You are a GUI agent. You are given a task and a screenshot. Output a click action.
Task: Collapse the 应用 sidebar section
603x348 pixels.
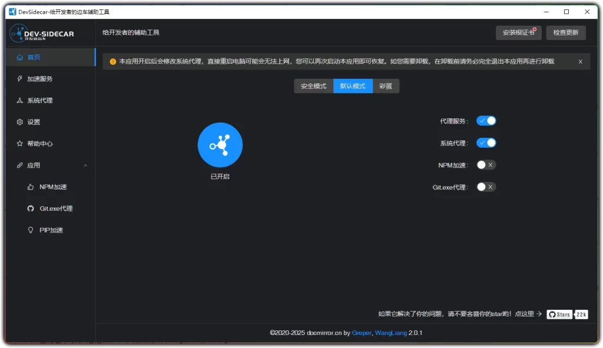tap(85, 165)
